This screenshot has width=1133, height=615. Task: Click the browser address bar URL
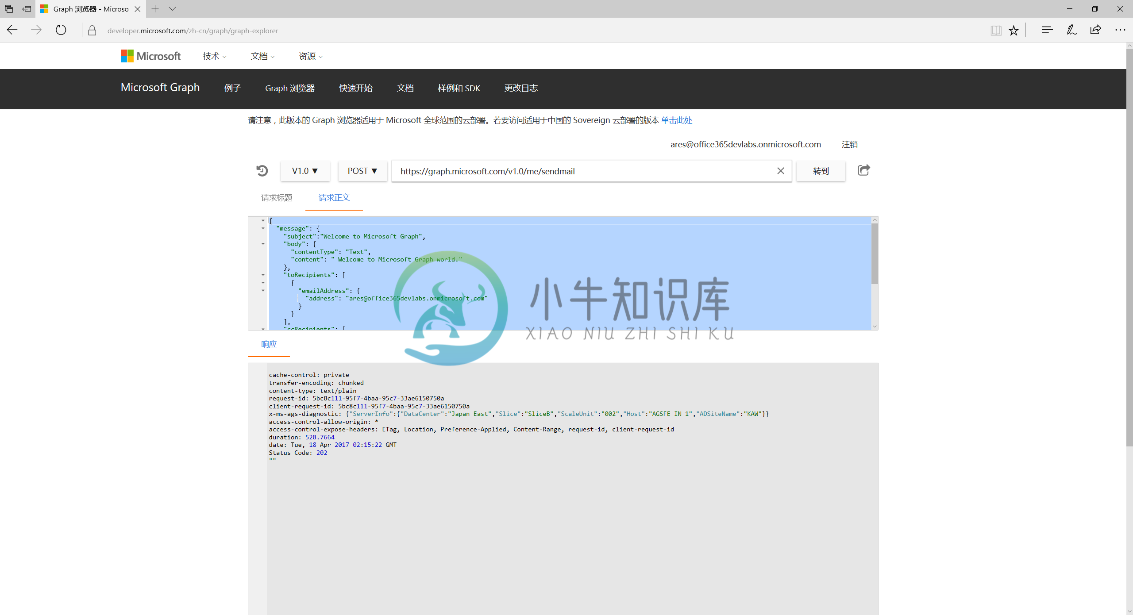tap(193, 31)
